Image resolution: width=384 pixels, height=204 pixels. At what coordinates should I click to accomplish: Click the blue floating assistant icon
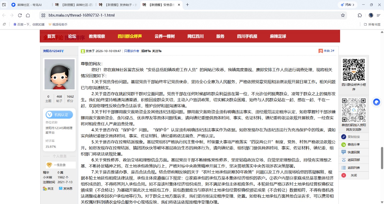[377, 102]
